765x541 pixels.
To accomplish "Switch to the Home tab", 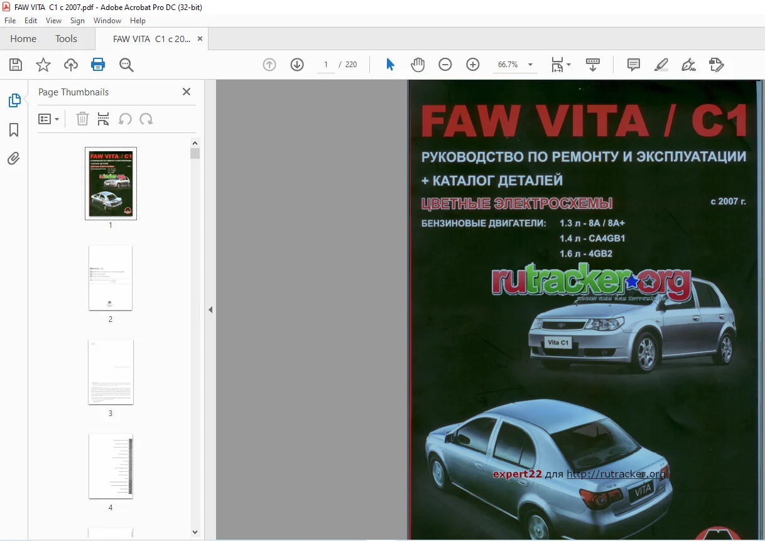I will [x=23, y=38].
